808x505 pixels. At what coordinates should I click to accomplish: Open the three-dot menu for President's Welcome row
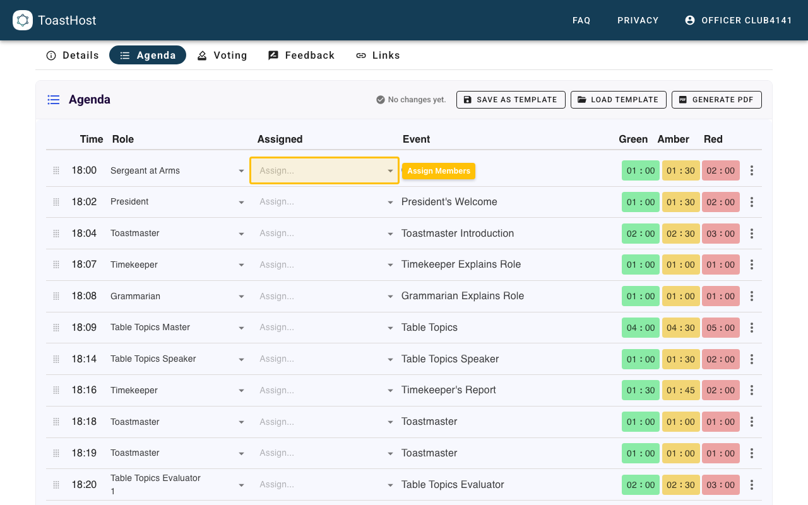(x=751, y=201)
